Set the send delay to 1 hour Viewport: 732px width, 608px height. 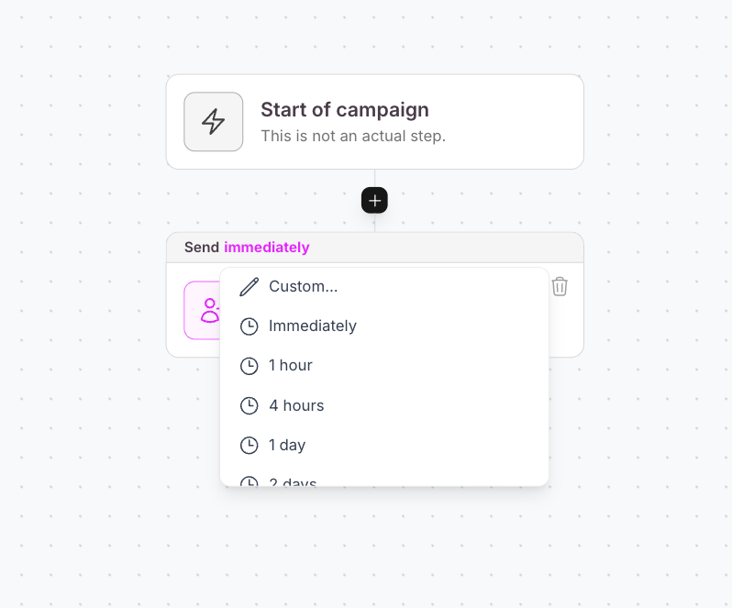click(290, 366)
